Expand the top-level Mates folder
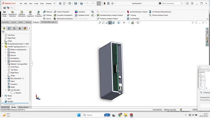Viewport: 210px width, 118px height. [3, 96]
